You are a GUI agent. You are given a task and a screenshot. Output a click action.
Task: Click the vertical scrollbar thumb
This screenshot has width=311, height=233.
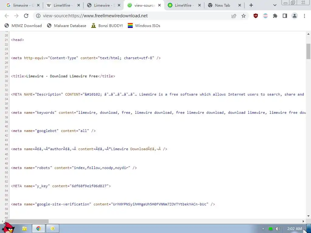[x=308, y=51]
